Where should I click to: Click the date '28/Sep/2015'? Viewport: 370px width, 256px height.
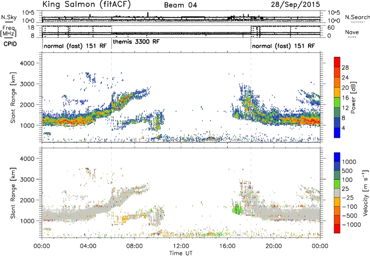(x=296, y=4)
